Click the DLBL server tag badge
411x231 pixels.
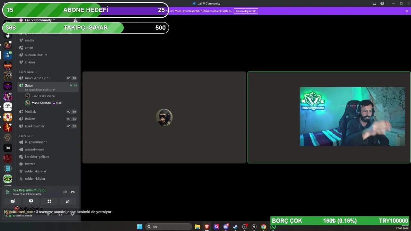click(x=57, y=103)
